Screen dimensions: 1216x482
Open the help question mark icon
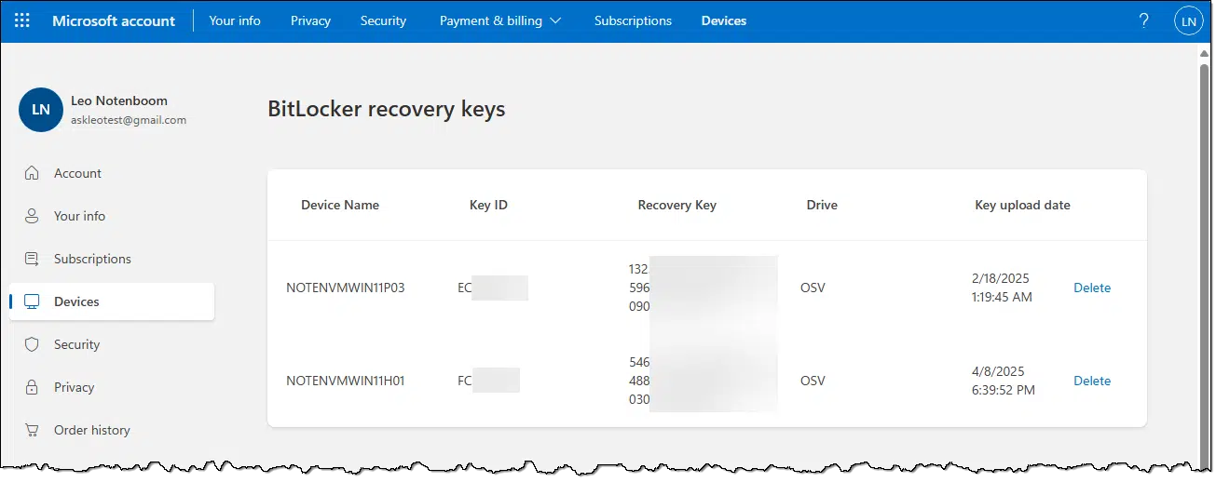pos(1144,20)
